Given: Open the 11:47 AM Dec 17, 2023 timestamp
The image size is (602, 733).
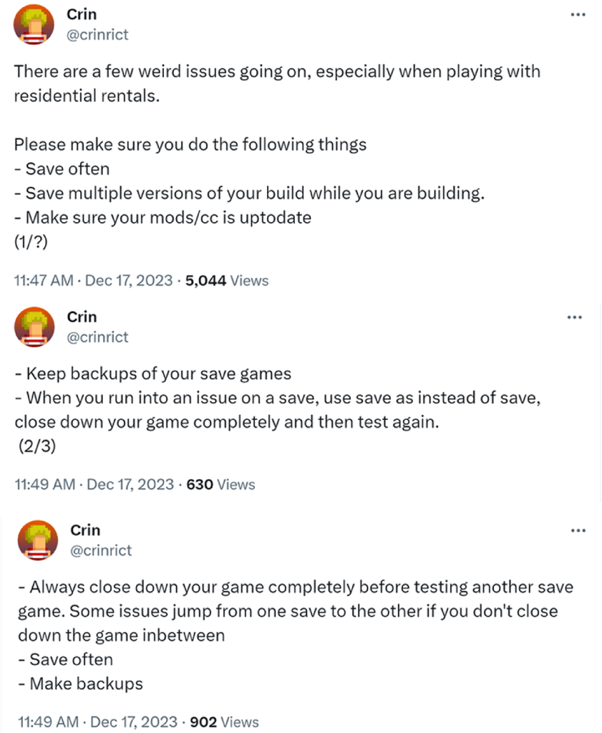Looking at the screenshot, I should pyautogui.click(x=93, y=281).
